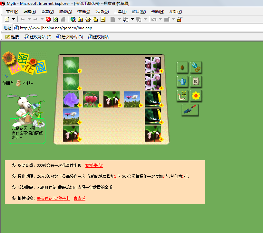Image resolution: width=263 pixels, height=233 pixels.
Task: Expand the new page dropdown arrow
Action: pos(14,19)
